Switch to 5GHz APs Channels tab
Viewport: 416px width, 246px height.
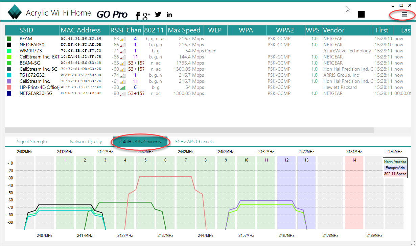[x=194, y=142]
